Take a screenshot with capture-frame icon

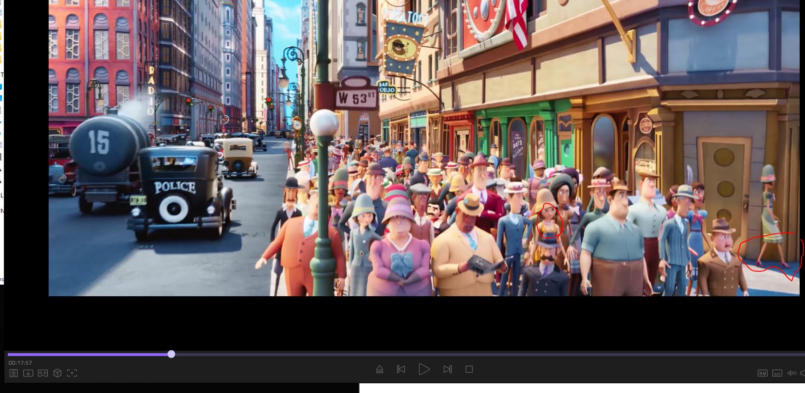point(72,373)
